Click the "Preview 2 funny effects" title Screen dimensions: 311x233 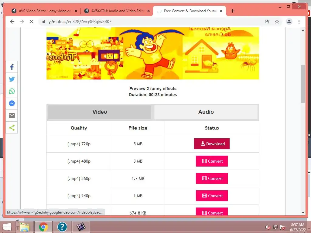153,89
